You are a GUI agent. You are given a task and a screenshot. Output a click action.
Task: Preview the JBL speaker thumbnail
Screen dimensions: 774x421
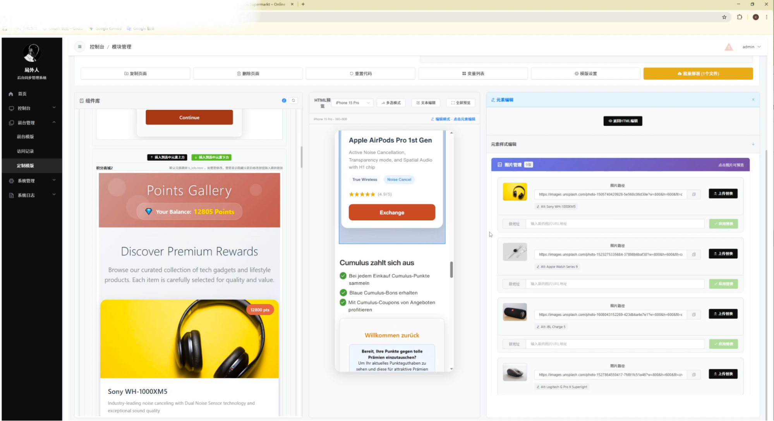[515, 312]
